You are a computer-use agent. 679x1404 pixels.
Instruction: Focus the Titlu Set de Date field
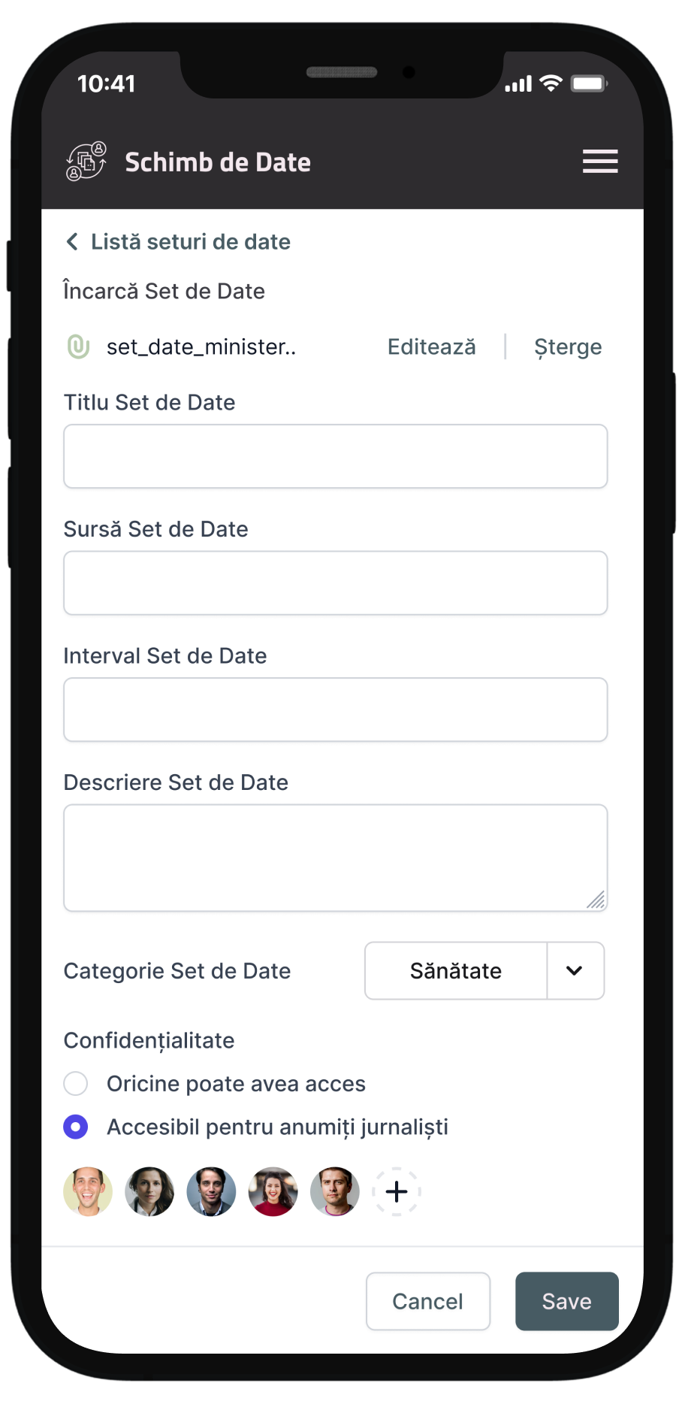335,456
